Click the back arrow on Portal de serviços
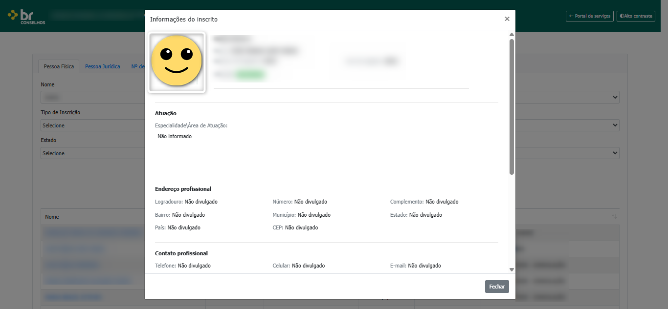Screen dimensions: 668x309 tap(571, 16)
